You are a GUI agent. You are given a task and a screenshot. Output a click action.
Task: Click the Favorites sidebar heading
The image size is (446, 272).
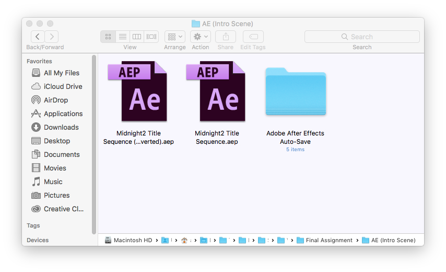tap(39, 61)
